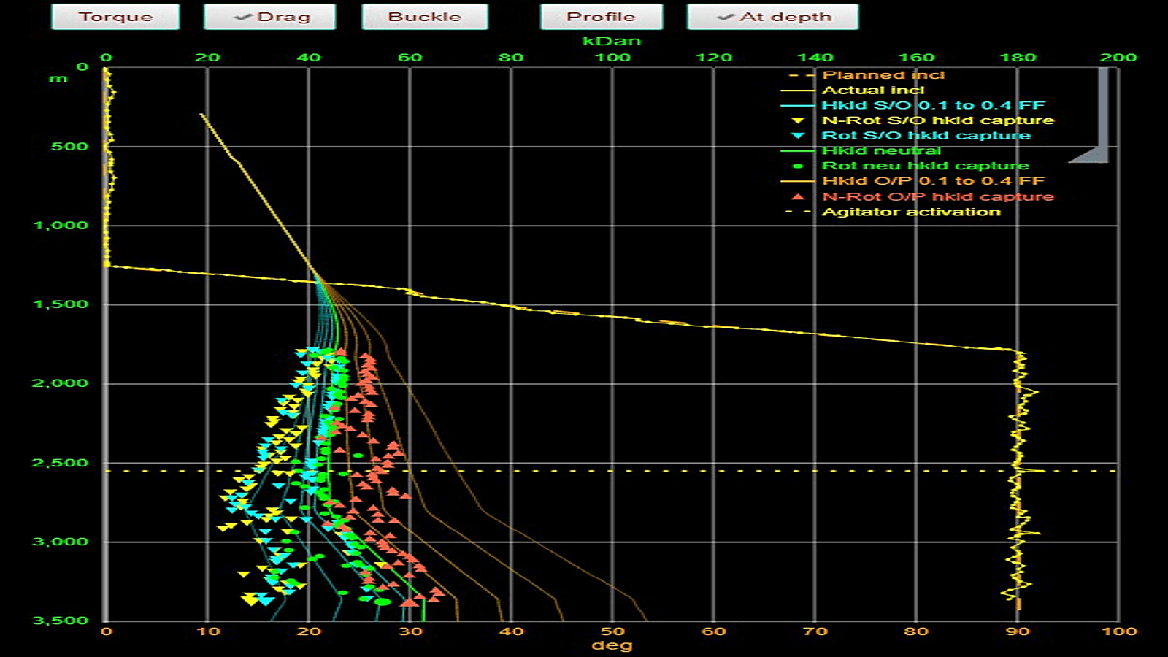Switch to the Buckle chart view
This screenshot has height=657, width=1168.
point(425,17)
